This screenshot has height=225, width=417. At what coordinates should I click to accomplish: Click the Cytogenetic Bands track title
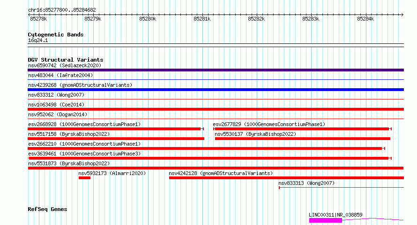tap(56, 35)
